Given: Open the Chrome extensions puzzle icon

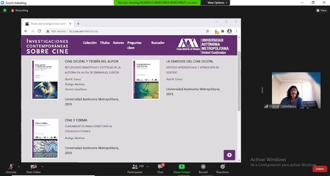Looking at the screenshot, I should coord(223,31).
